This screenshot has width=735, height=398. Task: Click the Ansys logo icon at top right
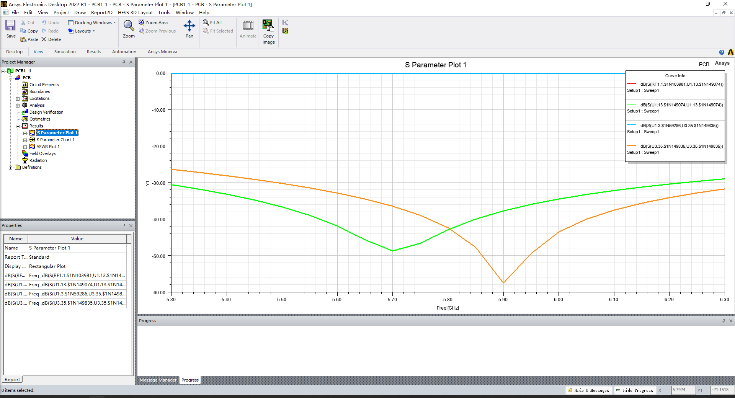(x=730, y=52)
